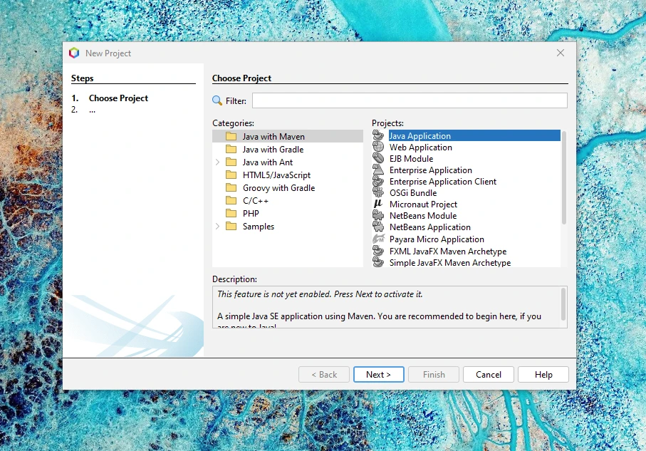Click the OSGi Bundle icon

pyautogui.click(x=378, y=192)
